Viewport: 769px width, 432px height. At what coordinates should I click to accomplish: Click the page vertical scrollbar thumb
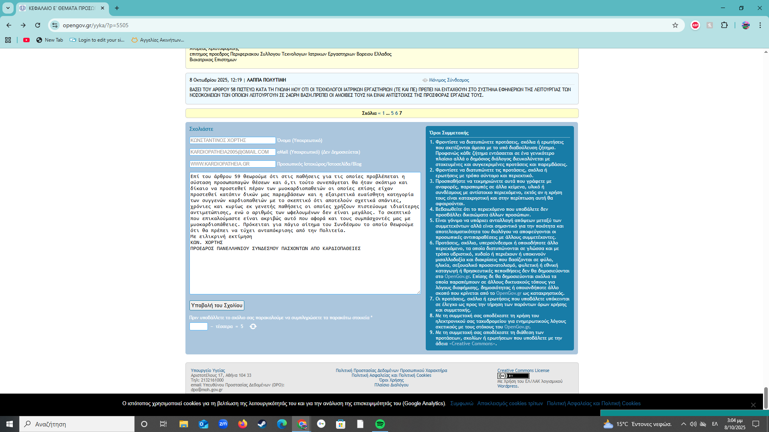766,398
